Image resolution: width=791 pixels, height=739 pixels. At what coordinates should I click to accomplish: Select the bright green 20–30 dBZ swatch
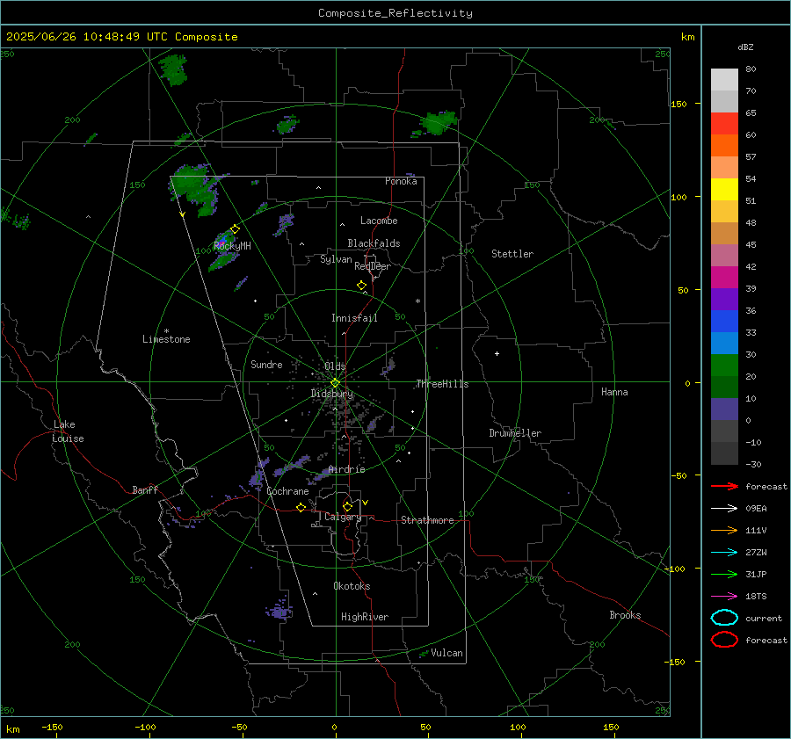[x=724, y=366]
